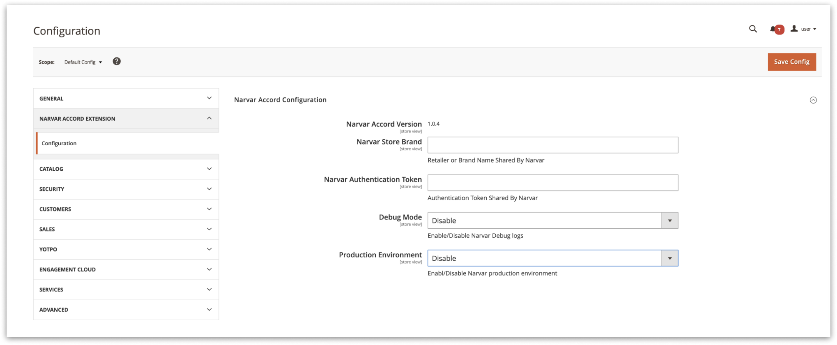
Task: Click 'Authentication Token Shared By Narvar' note
Action: [x=482, y=198]
